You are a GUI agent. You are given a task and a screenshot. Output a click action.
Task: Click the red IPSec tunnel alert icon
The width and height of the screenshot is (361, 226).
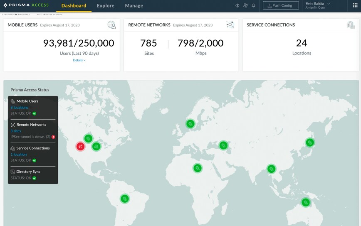(x=53, y=137)
